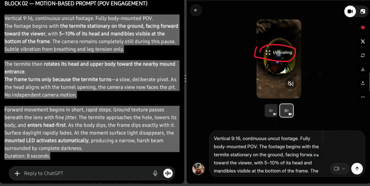Switch to image mode toggle
The image size is (370, 186).
(363, 12)
